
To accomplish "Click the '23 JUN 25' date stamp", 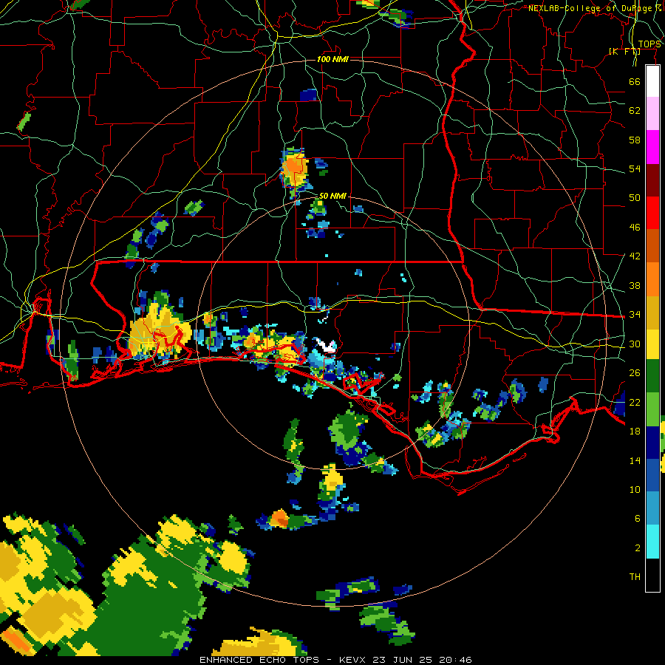I will tap(403, 660).
